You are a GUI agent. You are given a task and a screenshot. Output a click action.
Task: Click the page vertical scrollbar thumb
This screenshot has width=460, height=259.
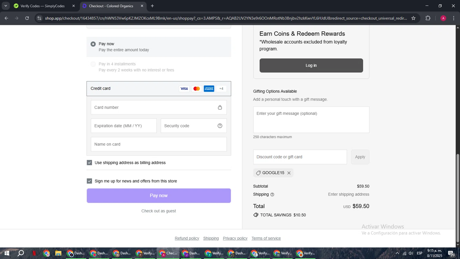tap(458, 198)
